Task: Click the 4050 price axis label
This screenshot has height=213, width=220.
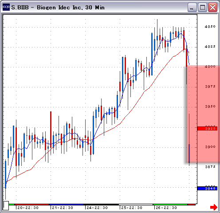Action: click(210, 27)
